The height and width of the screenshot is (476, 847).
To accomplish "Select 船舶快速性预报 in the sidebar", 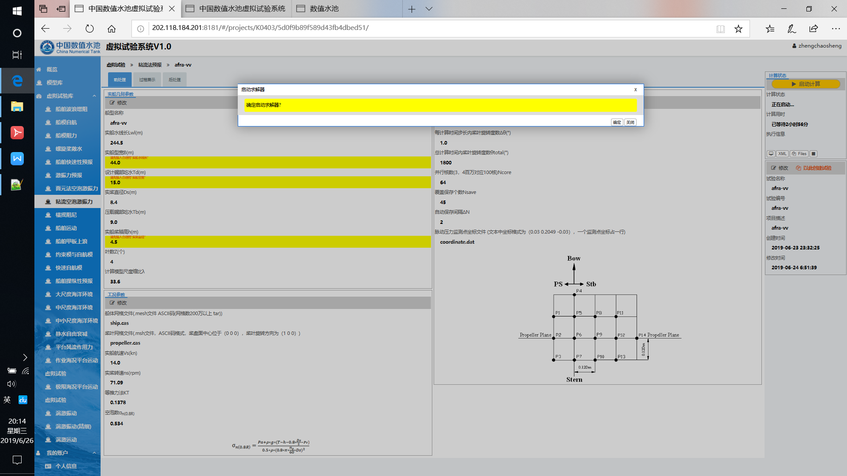I will [74, 162].
